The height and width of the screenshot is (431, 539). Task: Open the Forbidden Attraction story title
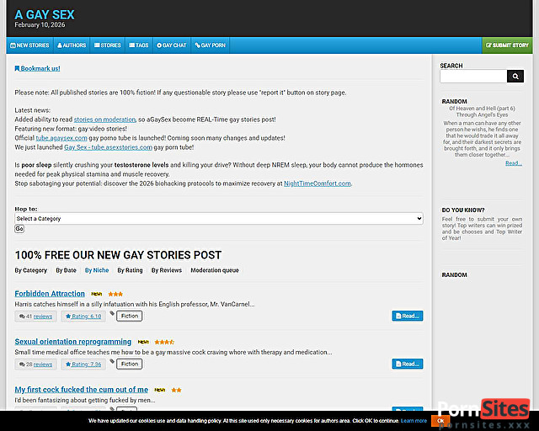(x=50, y=294)
